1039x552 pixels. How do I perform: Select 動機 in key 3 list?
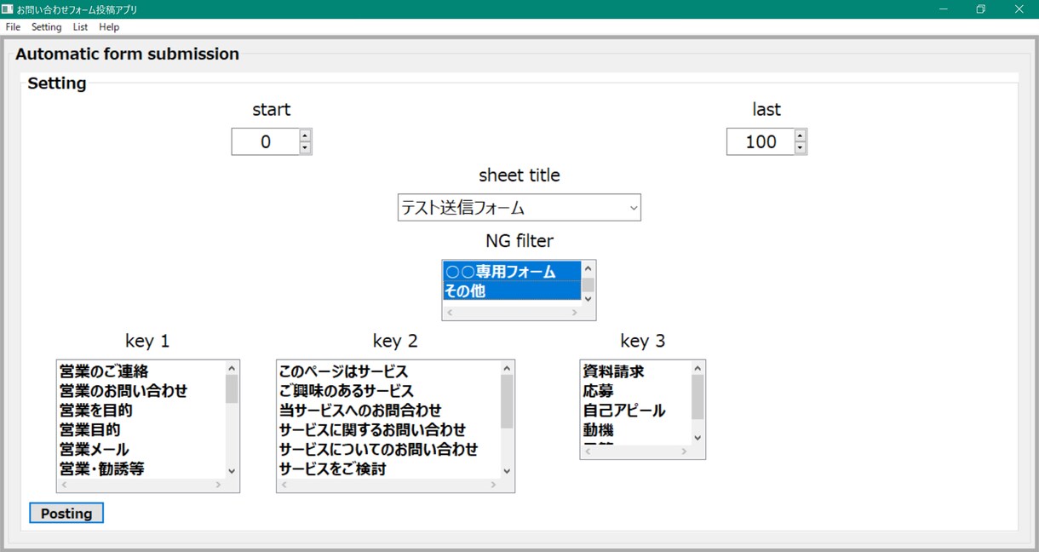pyautogui.click(x=635, y=430)
